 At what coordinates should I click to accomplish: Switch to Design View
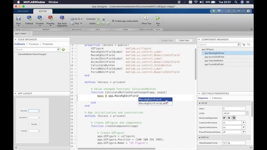tap(167, 40)
